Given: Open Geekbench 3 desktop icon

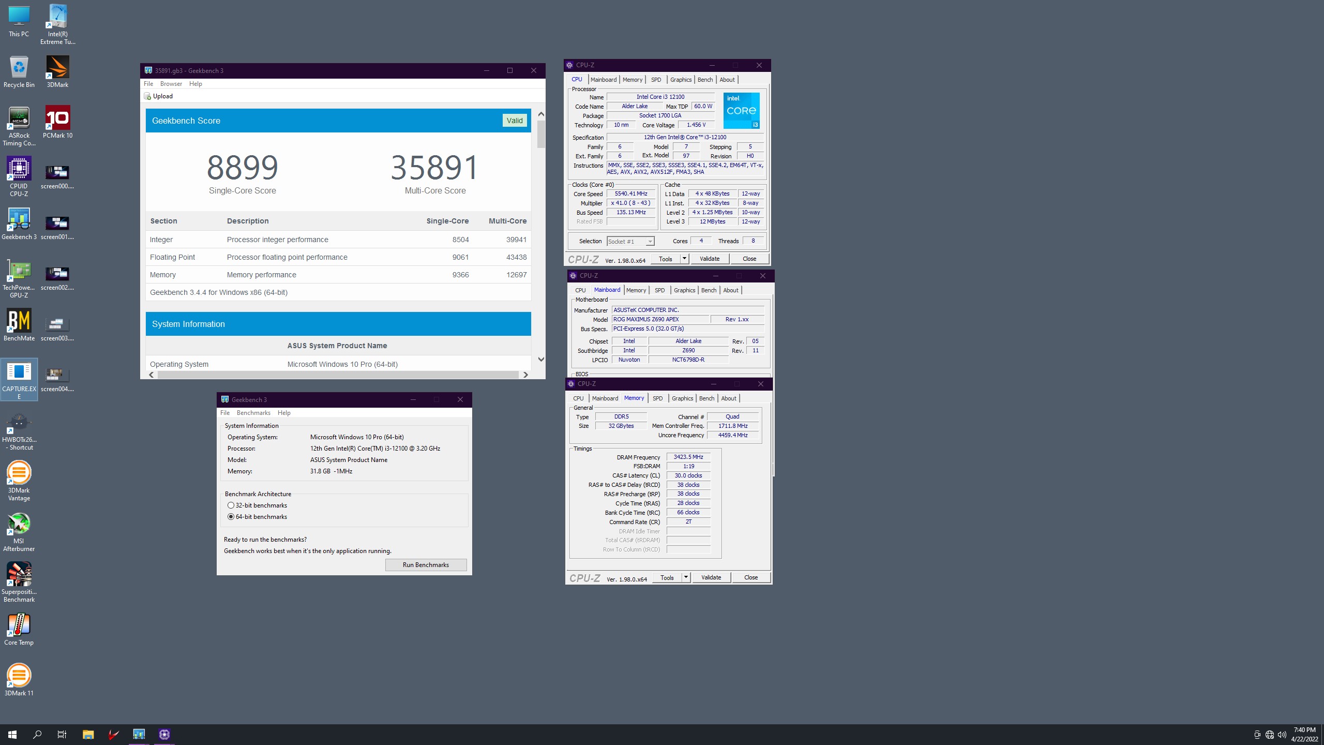Looking at the screenshot, I should (19, 224).
